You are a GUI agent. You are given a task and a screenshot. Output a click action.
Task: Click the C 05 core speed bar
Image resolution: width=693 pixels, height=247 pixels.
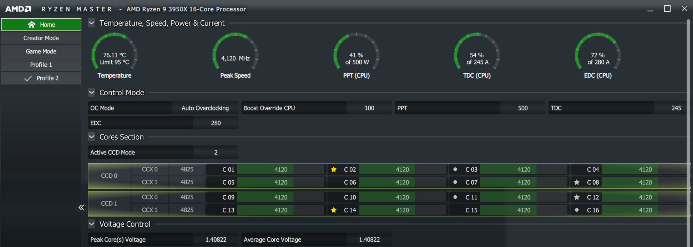(281, 182)
